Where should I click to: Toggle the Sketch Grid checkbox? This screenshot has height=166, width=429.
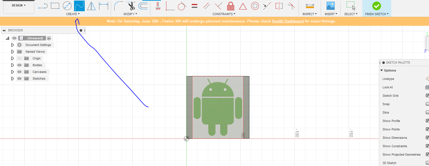click(x=427, y=96)
